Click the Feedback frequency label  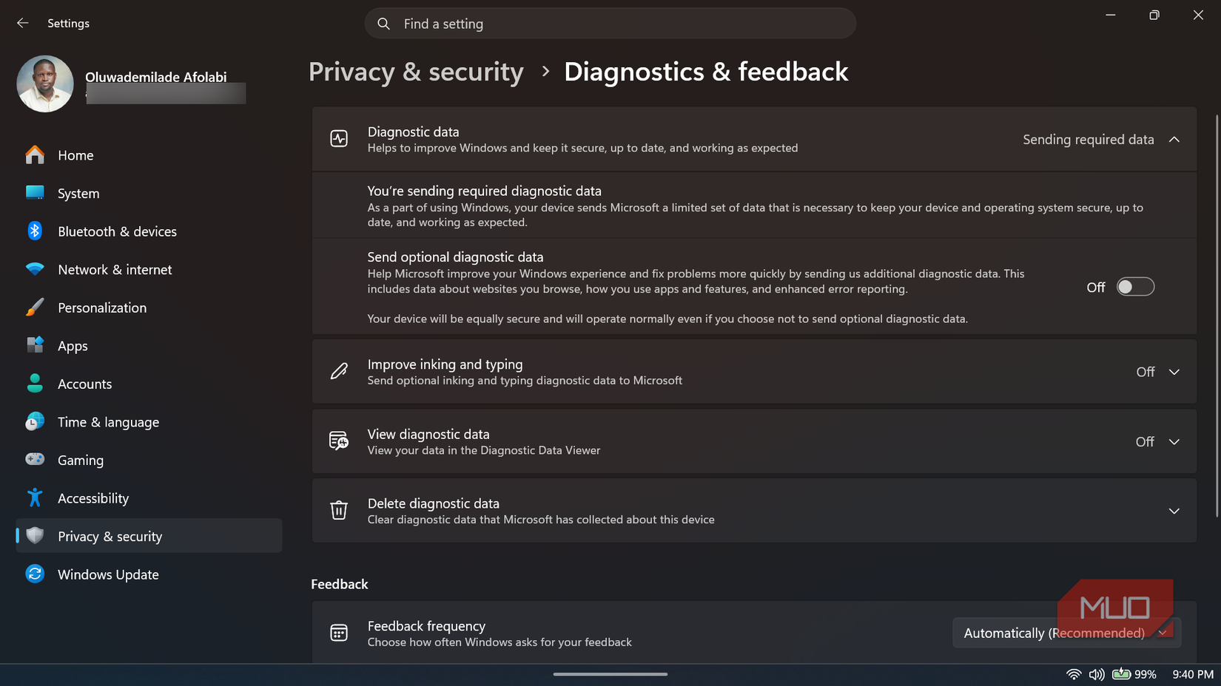(x=426, y=626)
